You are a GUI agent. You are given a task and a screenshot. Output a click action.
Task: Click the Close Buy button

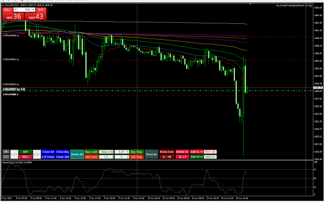63,152
